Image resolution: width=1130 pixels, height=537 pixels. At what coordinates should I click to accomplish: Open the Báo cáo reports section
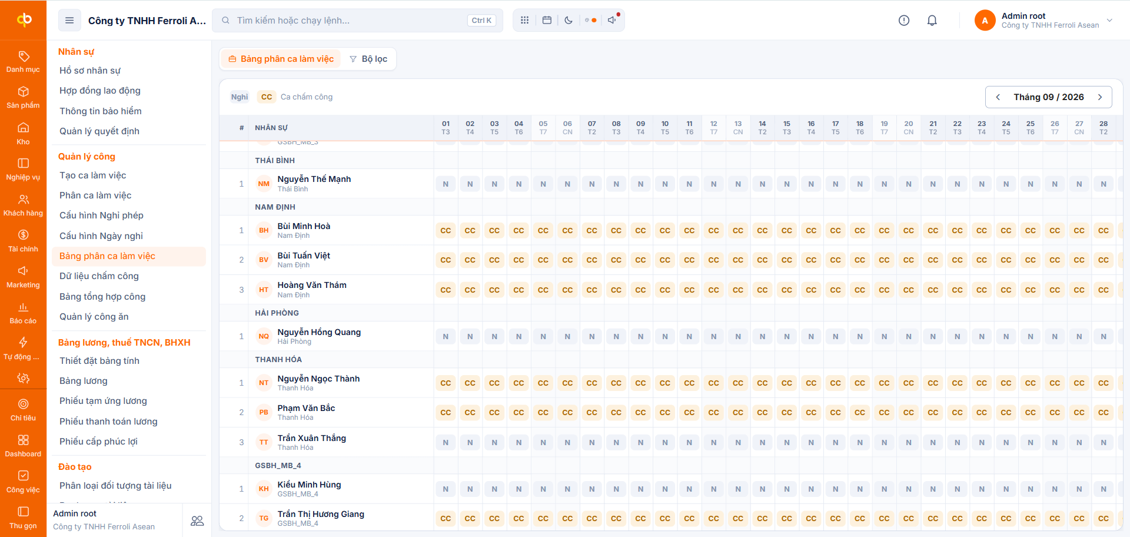pyautogui.click(x=23, y=313)
